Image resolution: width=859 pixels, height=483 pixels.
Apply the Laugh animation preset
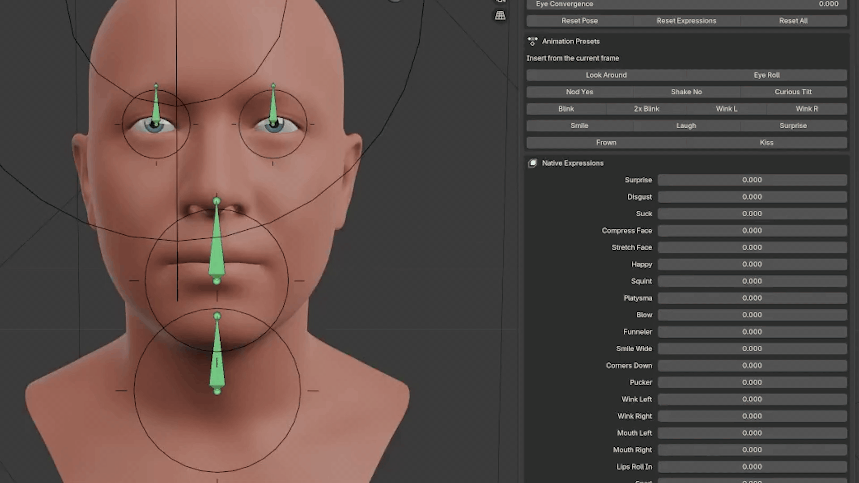pyautogui.click(x=686, y=126)
